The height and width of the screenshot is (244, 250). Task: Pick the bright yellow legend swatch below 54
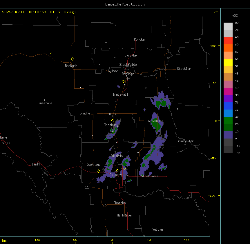tap(228, 62)
